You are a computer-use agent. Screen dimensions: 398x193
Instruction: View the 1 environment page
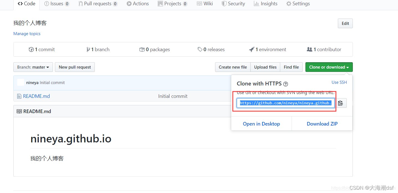click(x=268, y=49)
